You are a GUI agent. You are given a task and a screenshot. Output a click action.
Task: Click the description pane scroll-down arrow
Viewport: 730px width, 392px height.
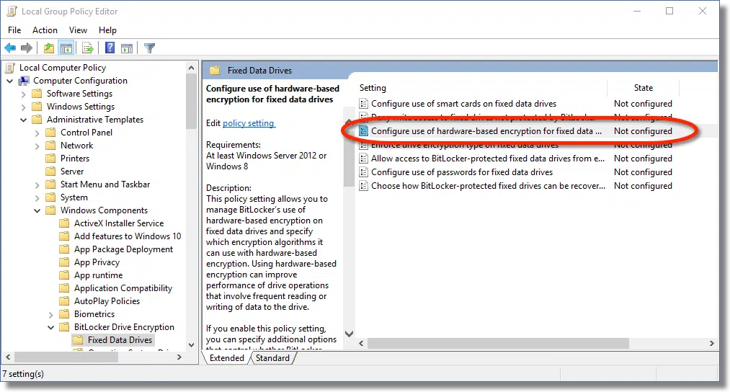[350, 334]
